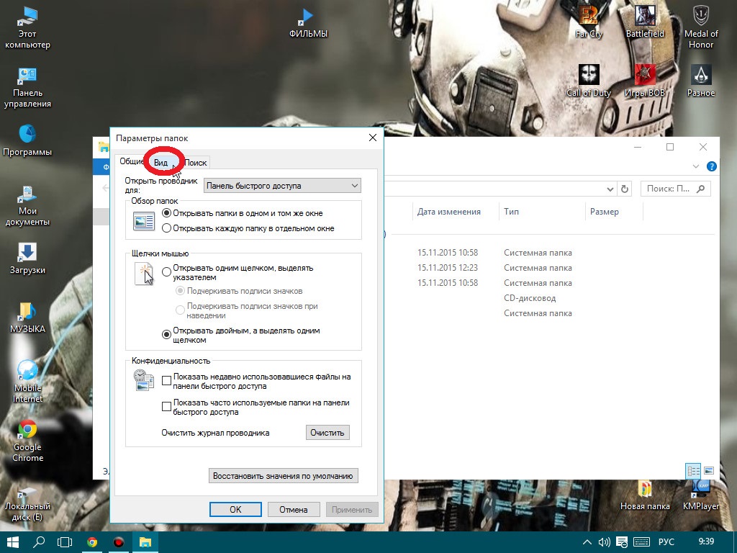This screenshot has height=553, width=737.
Task: Click the Отмена button
Action: (294, 509)
